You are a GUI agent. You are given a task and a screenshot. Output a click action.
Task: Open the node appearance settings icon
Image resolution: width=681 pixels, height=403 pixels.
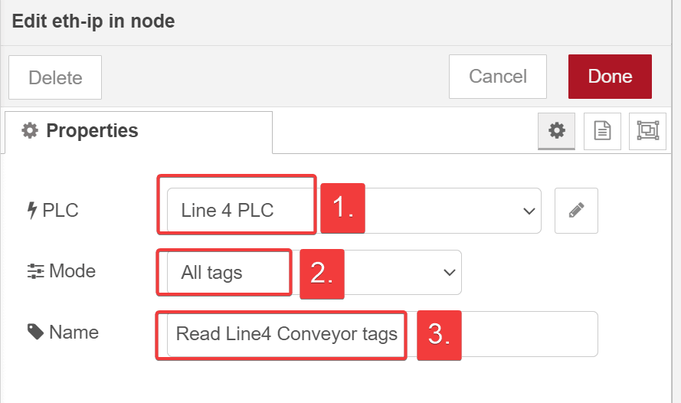647,131
